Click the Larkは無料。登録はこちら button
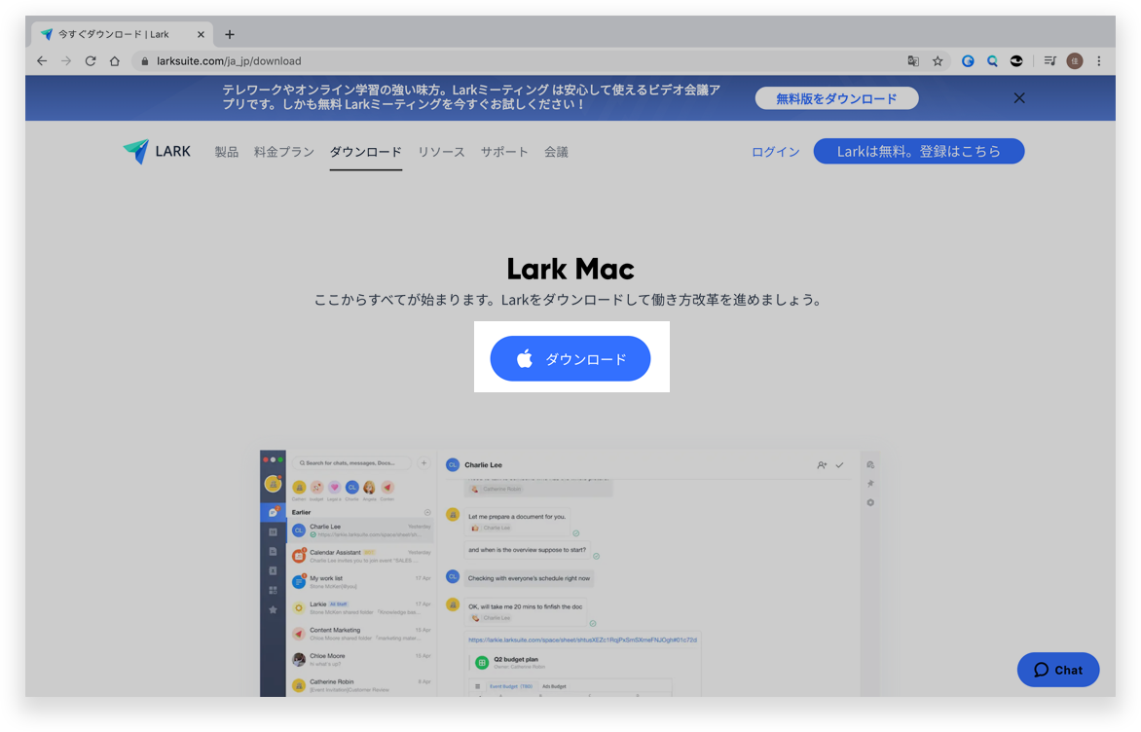1141x732 pixels. click(x=918, y=151)
